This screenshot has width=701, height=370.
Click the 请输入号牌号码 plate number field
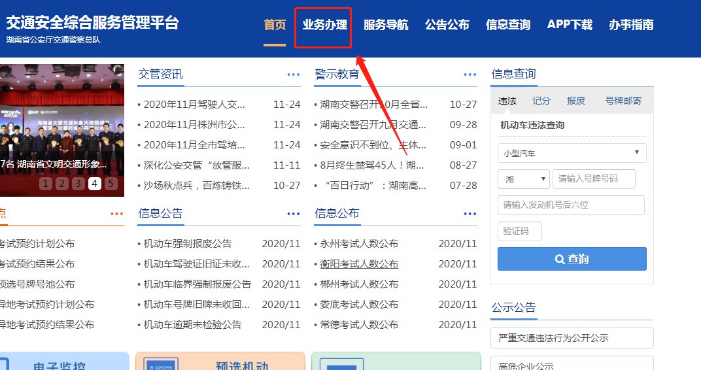594,179
